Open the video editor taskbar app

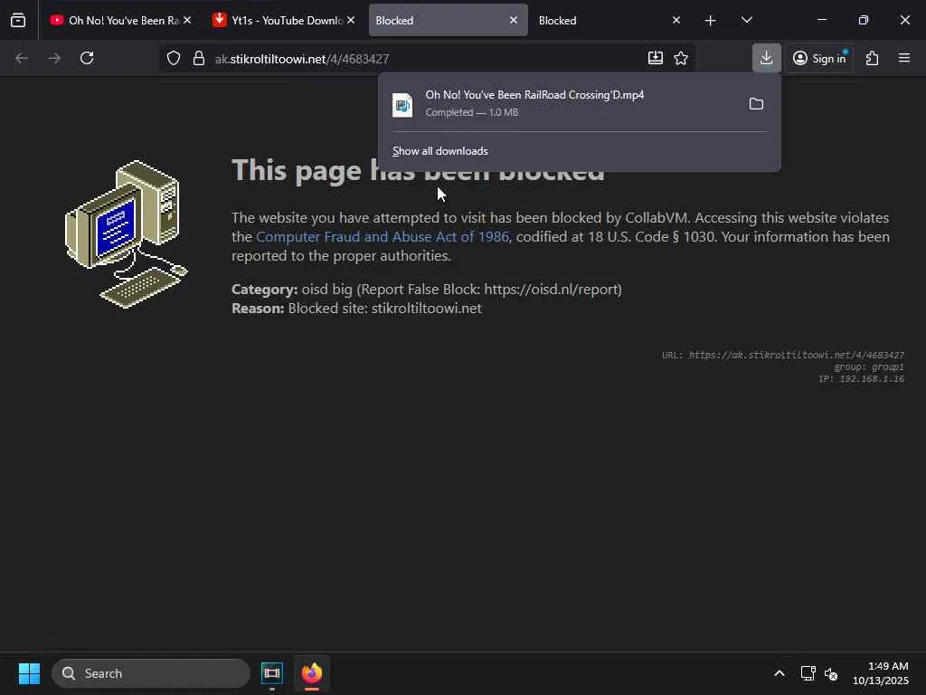(271, 673)
